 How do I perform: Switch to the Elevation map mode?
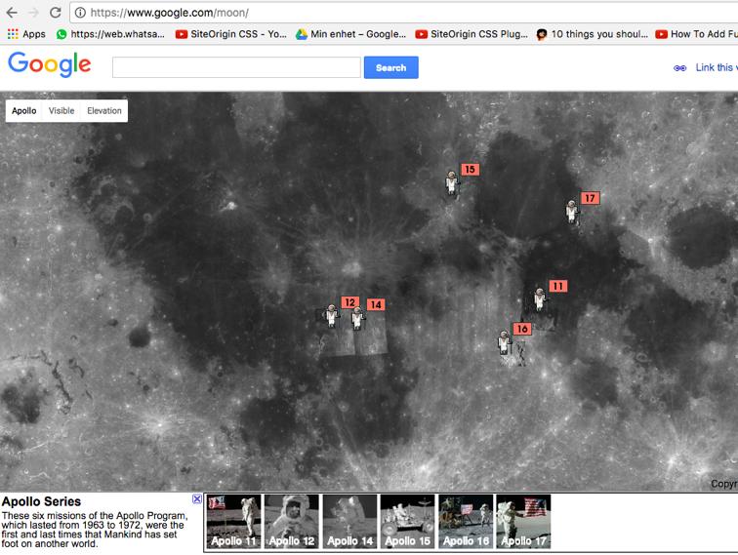coord(104,110)
